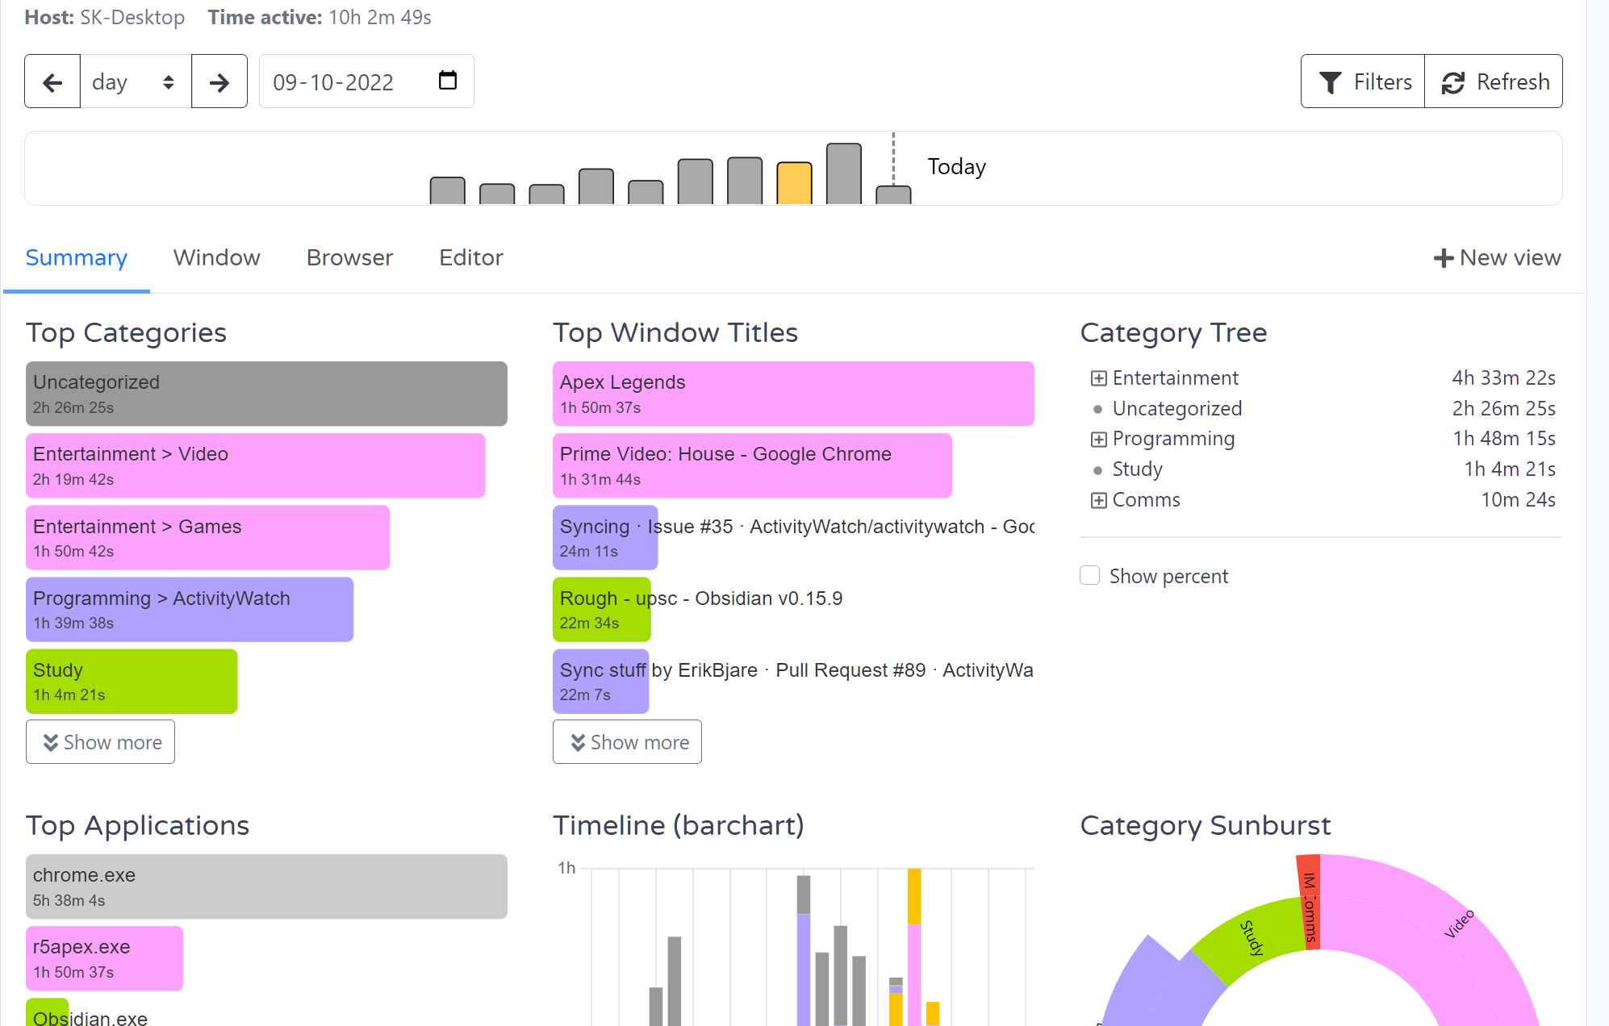Click the Refresh button
The height and width of the screenshot is (1026, 1609).
[1494, 81]
